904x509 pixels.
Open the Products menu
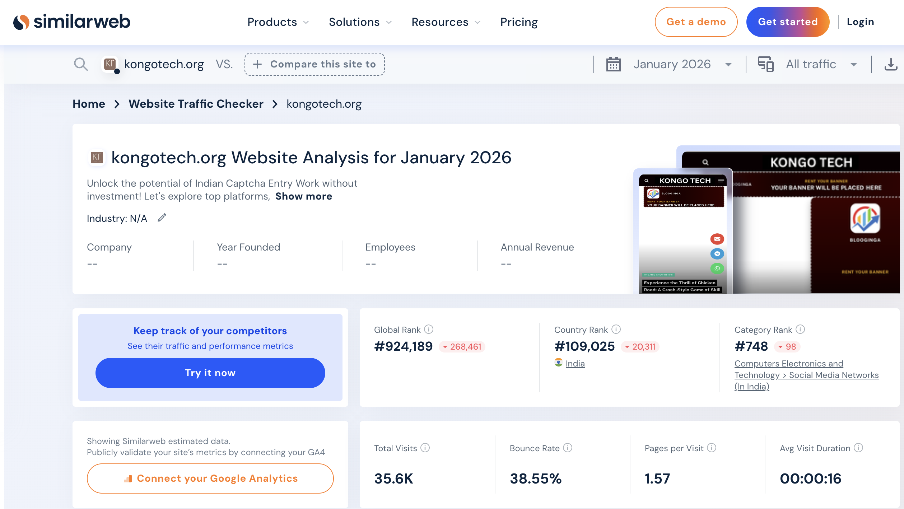[x=273, y=22]
